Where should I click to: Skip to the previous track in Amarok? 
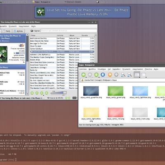tap(32, 93)
